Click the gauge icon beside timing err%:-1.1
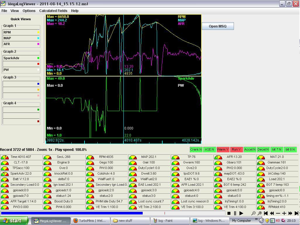The image size is (300, 225). (261, 196)
